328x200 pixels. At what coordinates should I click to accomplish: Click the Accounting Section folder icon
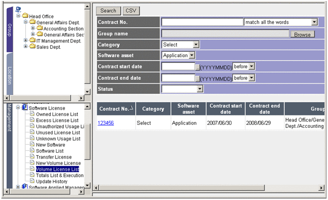pos(40,29)
